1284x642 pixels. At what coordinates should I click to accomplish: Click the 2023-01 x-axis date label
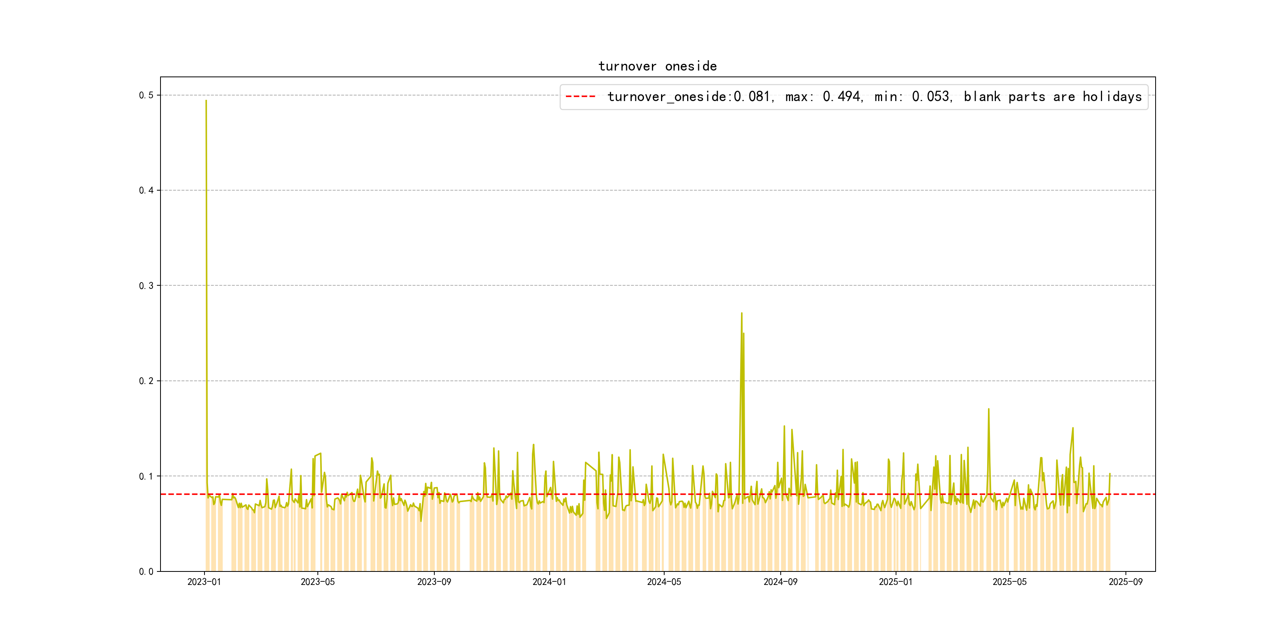[x=204, y=582]
